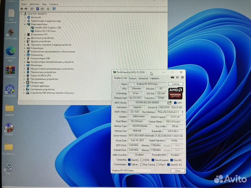Expand the Дисковые устройства node
Image resolution: width=251 pixels, height=188 pixels.
[x=25, y=38]
